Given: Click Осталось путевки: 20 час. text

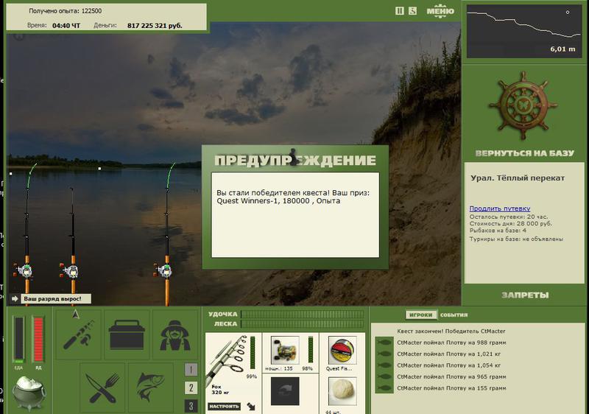Looking at the screenshot, I should coord(509,217).
